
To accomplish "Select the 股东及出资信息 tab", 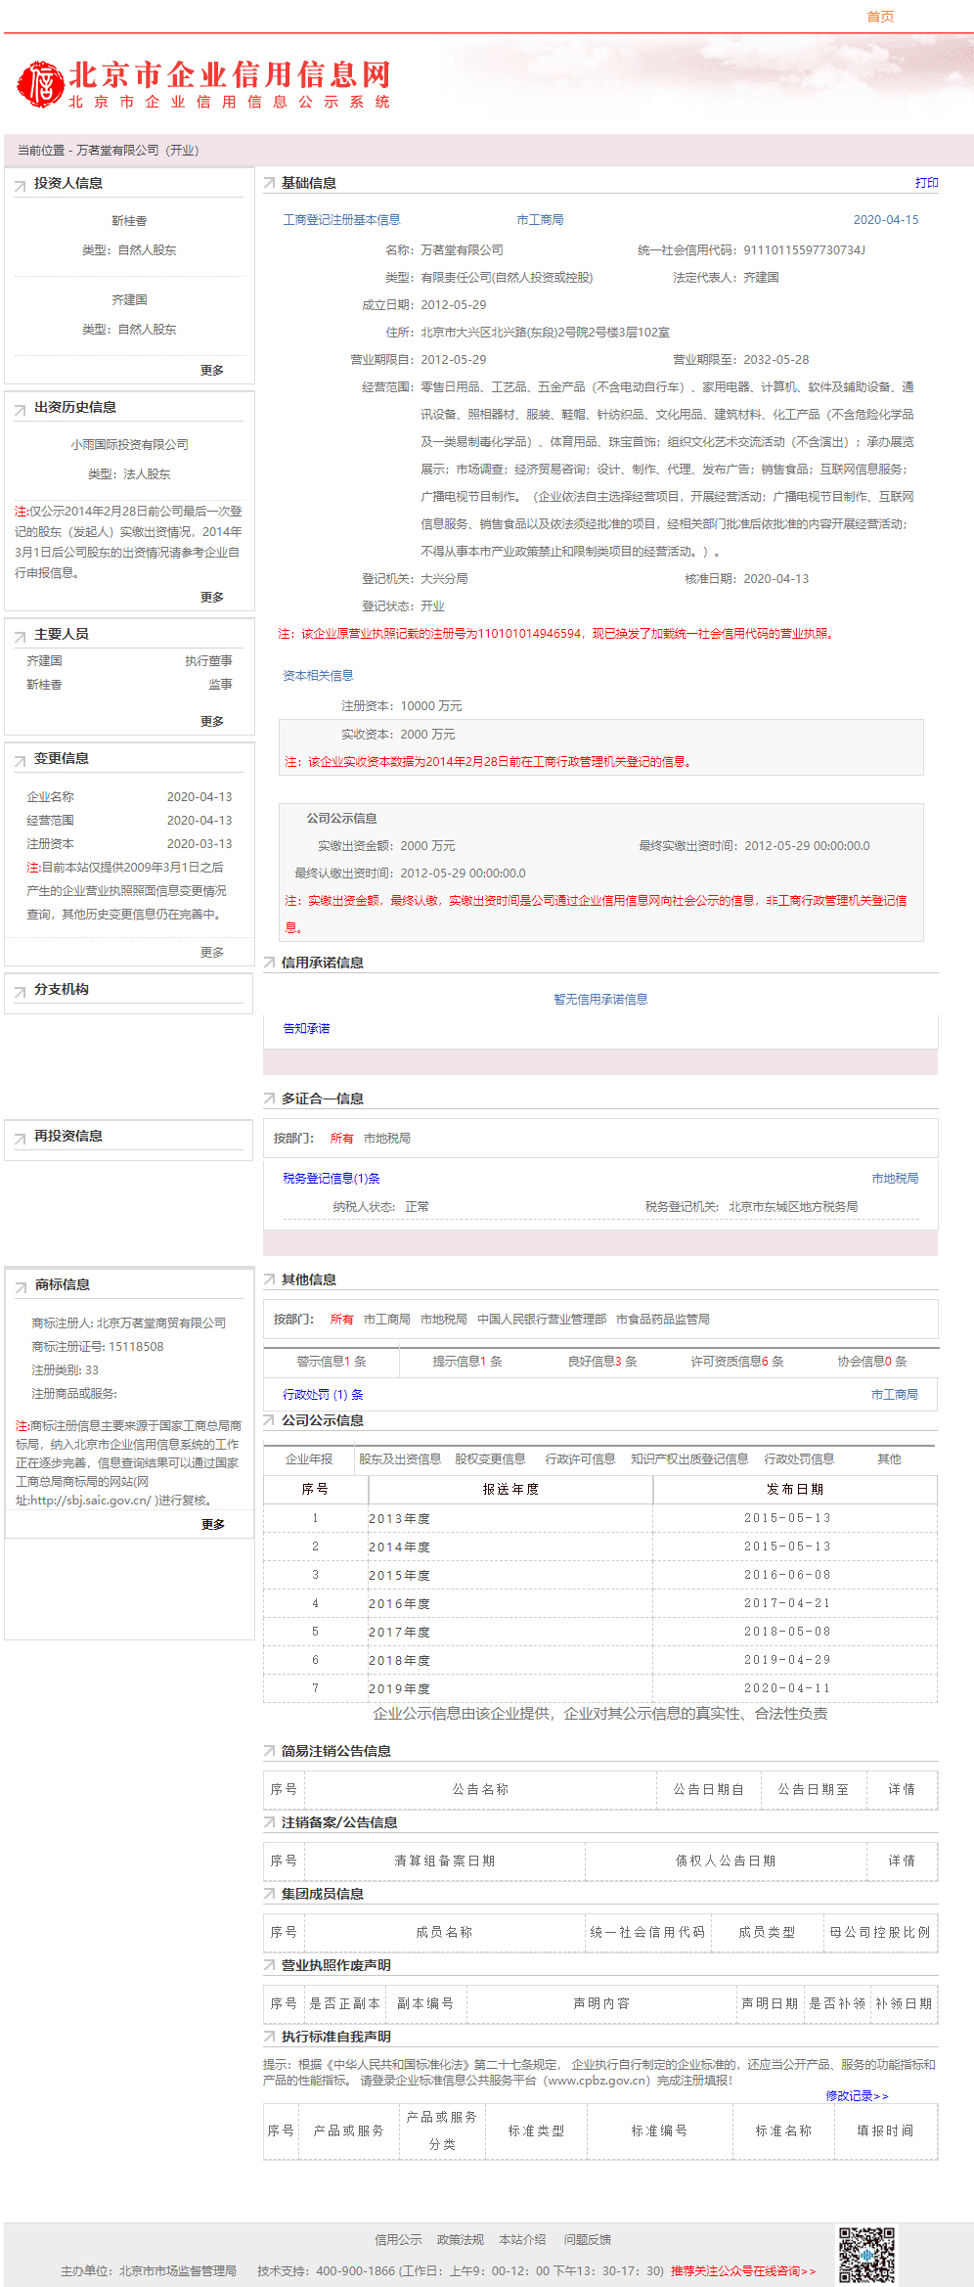I will 400,1459.
